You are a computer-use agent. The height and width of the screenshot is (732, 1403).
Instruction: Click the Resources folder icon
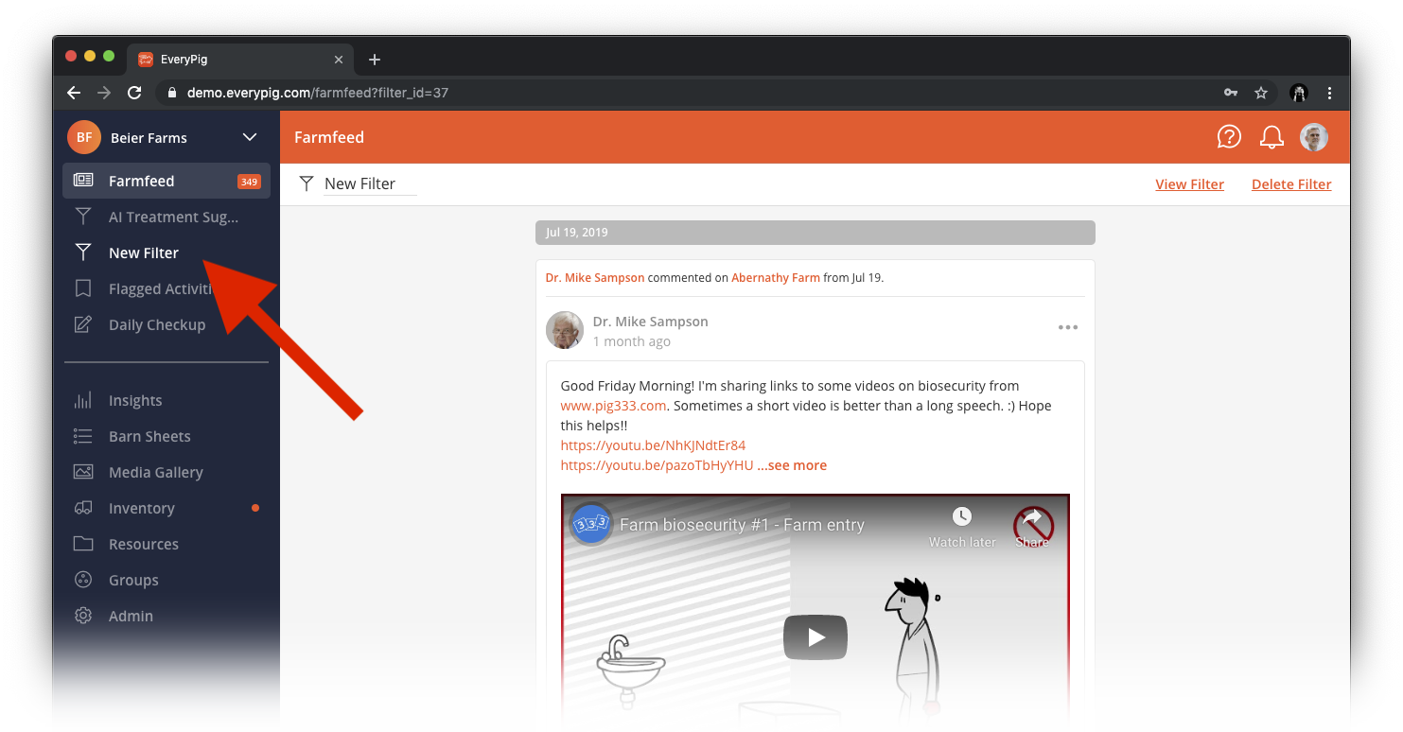[x=83, y=544]
